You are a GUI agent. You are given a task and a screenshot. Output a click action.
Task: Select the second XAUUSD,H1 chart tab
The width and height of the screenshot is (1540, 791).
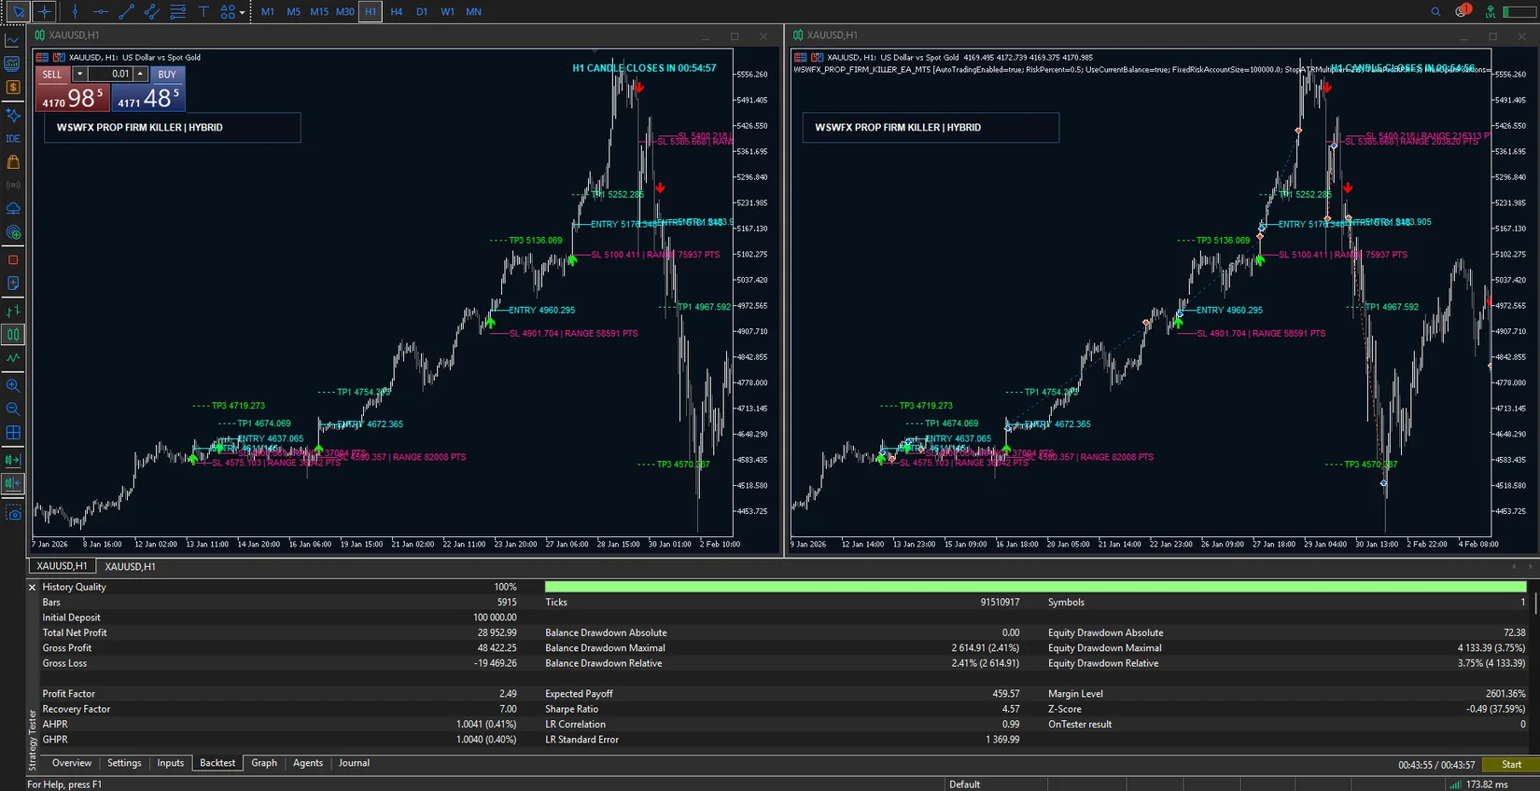point(130,566)
